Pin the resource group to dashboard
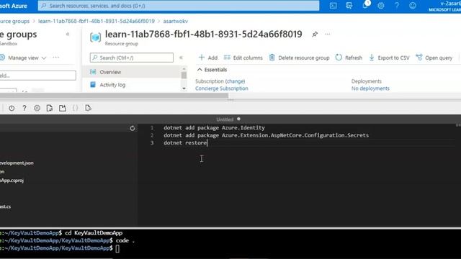461x259 pixels. 315,35
